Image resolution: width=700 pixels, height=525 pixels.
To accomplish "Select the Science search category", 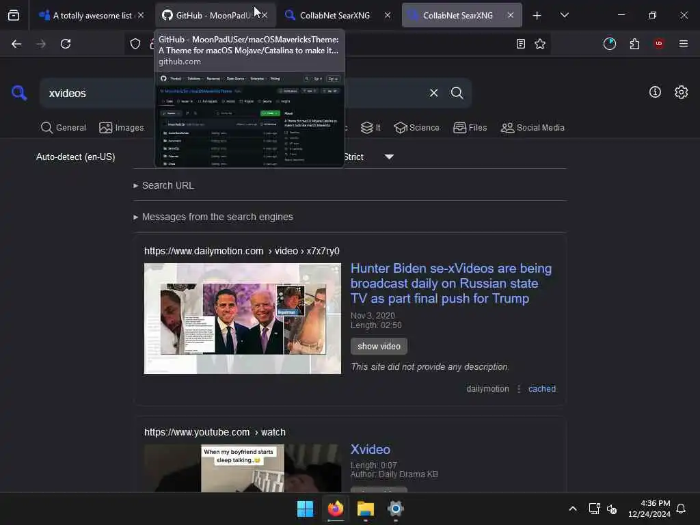I will (x=416, y=128).
